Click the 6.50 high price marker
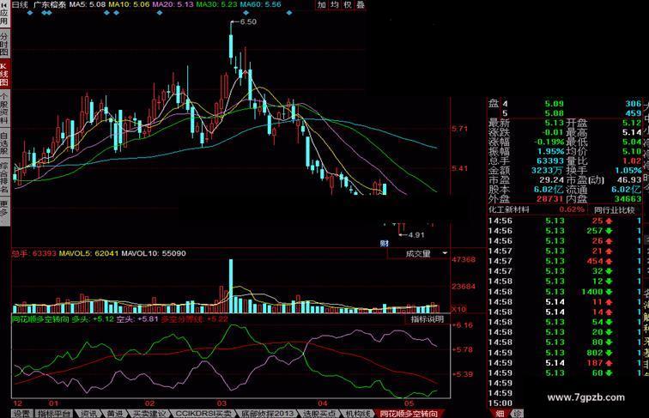 (x=248, y=21)
